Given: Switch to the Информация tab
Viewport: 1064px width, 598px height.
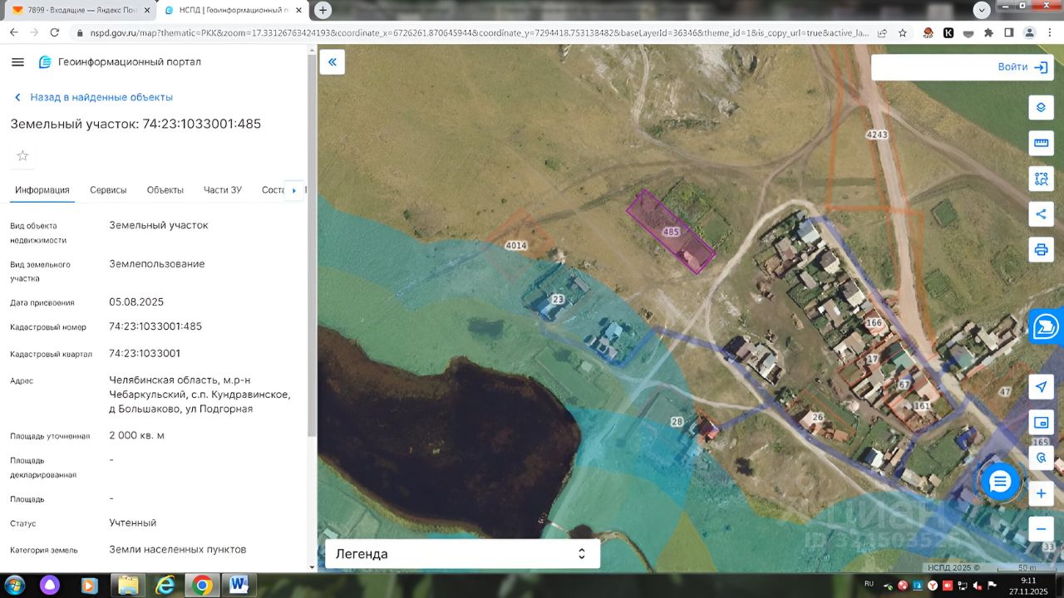Looking at the screenshot, I should (x=42, y=190).
